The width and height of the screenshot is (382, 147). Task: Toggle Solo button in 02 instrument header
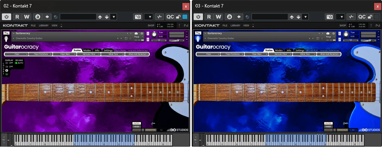pos(148,33)
